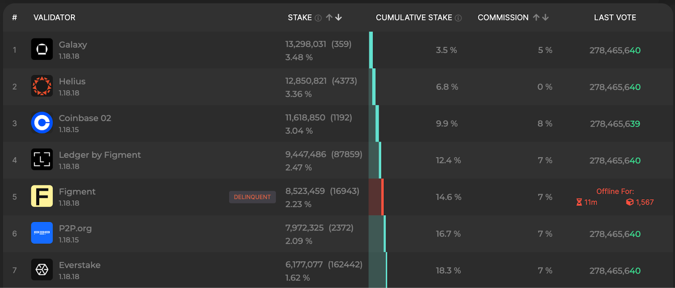This screenshot has height=288, width=675.
Task: Click the Coinbase 02 logo icon
Action: pyautogui.click(x=42, y=123)
